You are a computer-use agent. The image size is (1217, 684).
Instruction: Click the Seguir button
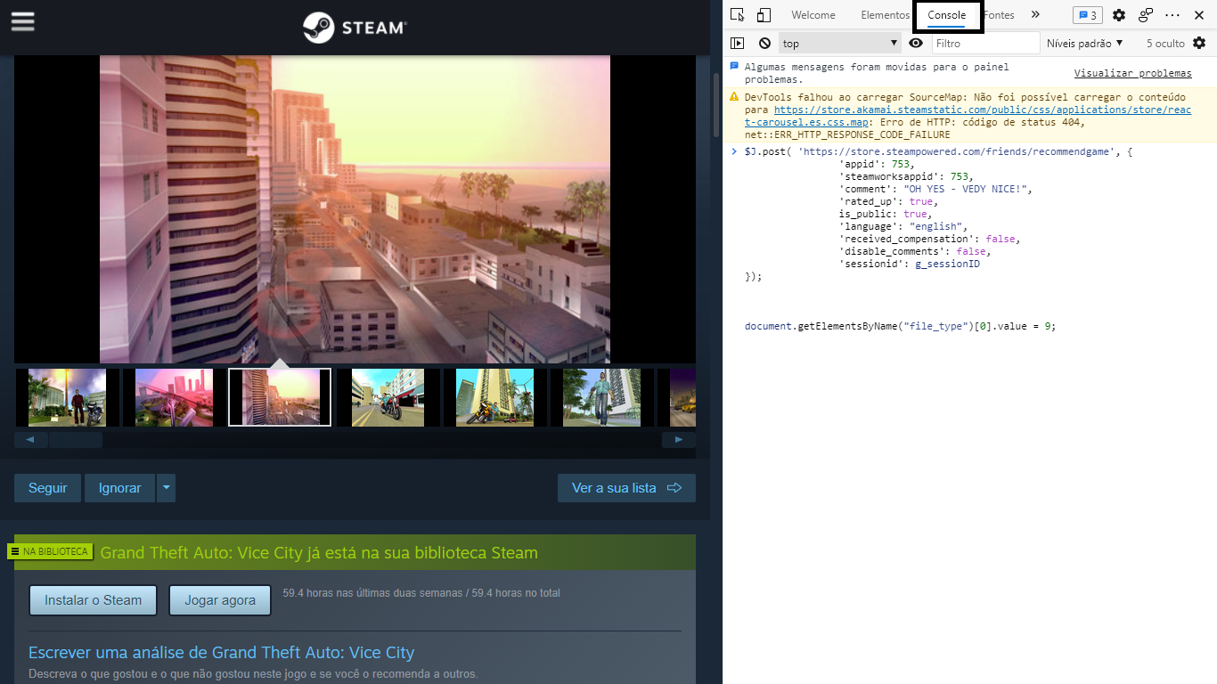(47, 488)
